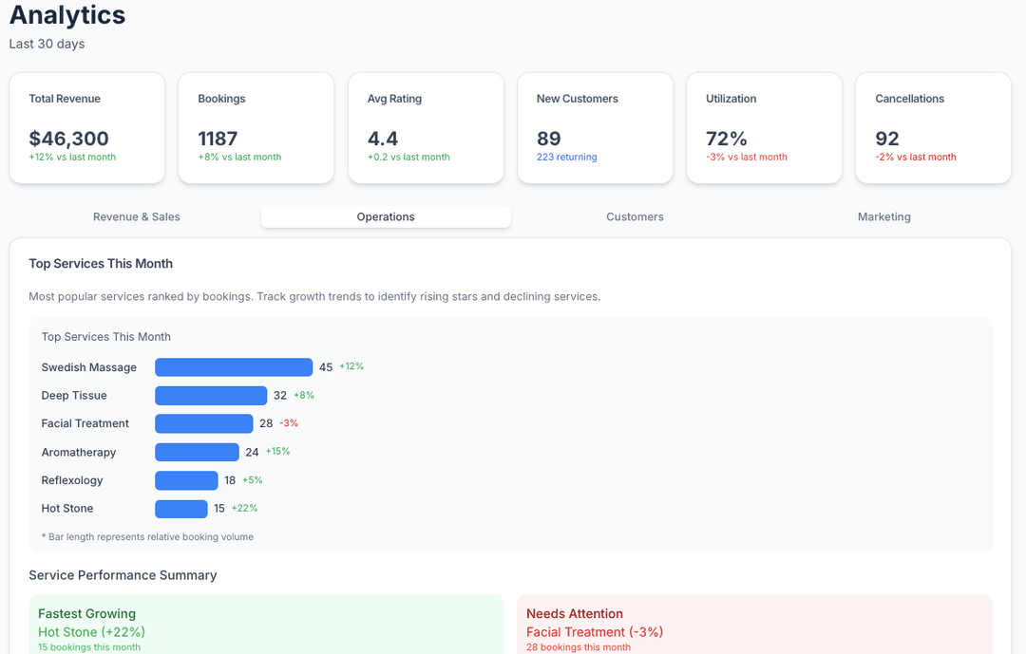Open the Needs Attention summary card
Viewport: 1026px width, 654px height.
point(754,625)
